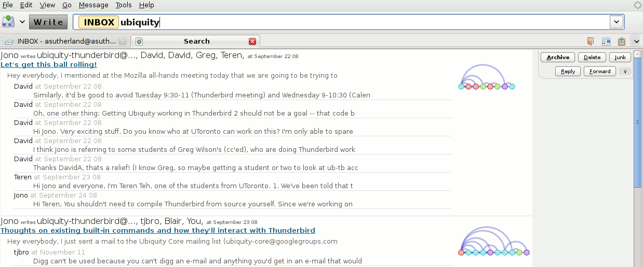The image size is (643, 267).
Task: Click the envelope icon on INBOX tab
Action: [x=9, y=41]
